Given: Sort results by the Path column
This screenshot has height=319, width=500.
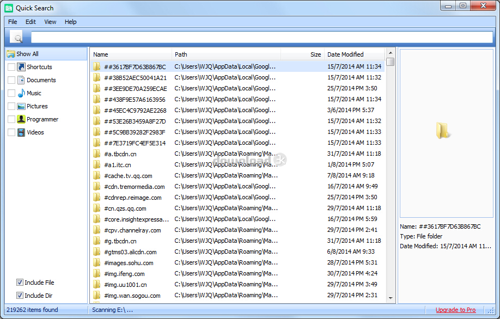Looking at the screenshot, I should coord(226,54).
